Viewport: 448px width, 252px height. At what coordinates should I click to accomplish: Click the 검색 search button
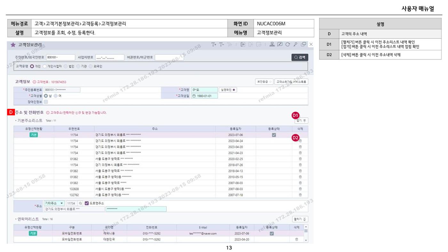point(300,57)
